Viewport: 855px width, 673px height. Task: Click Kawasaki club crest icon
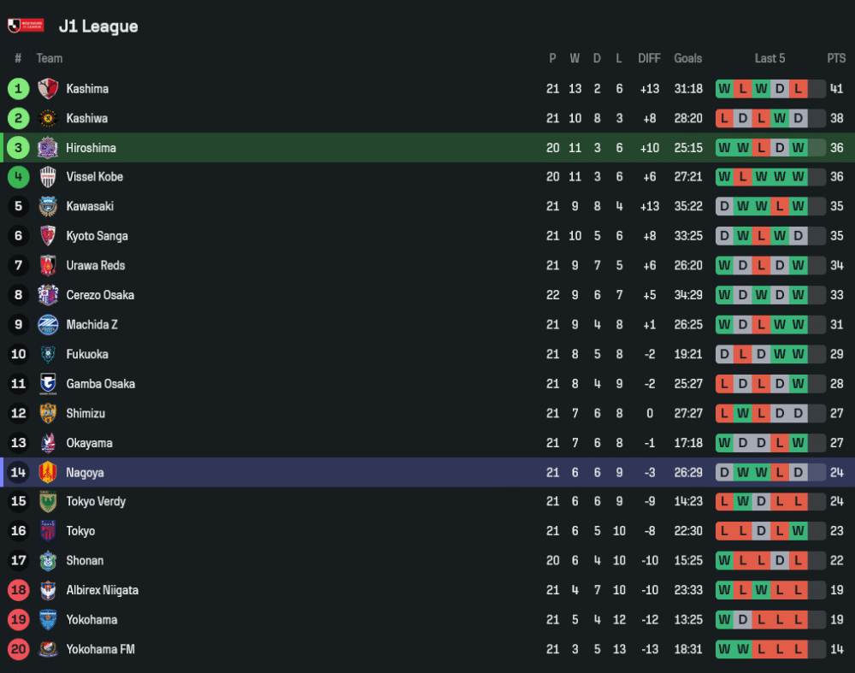[48, 207]
